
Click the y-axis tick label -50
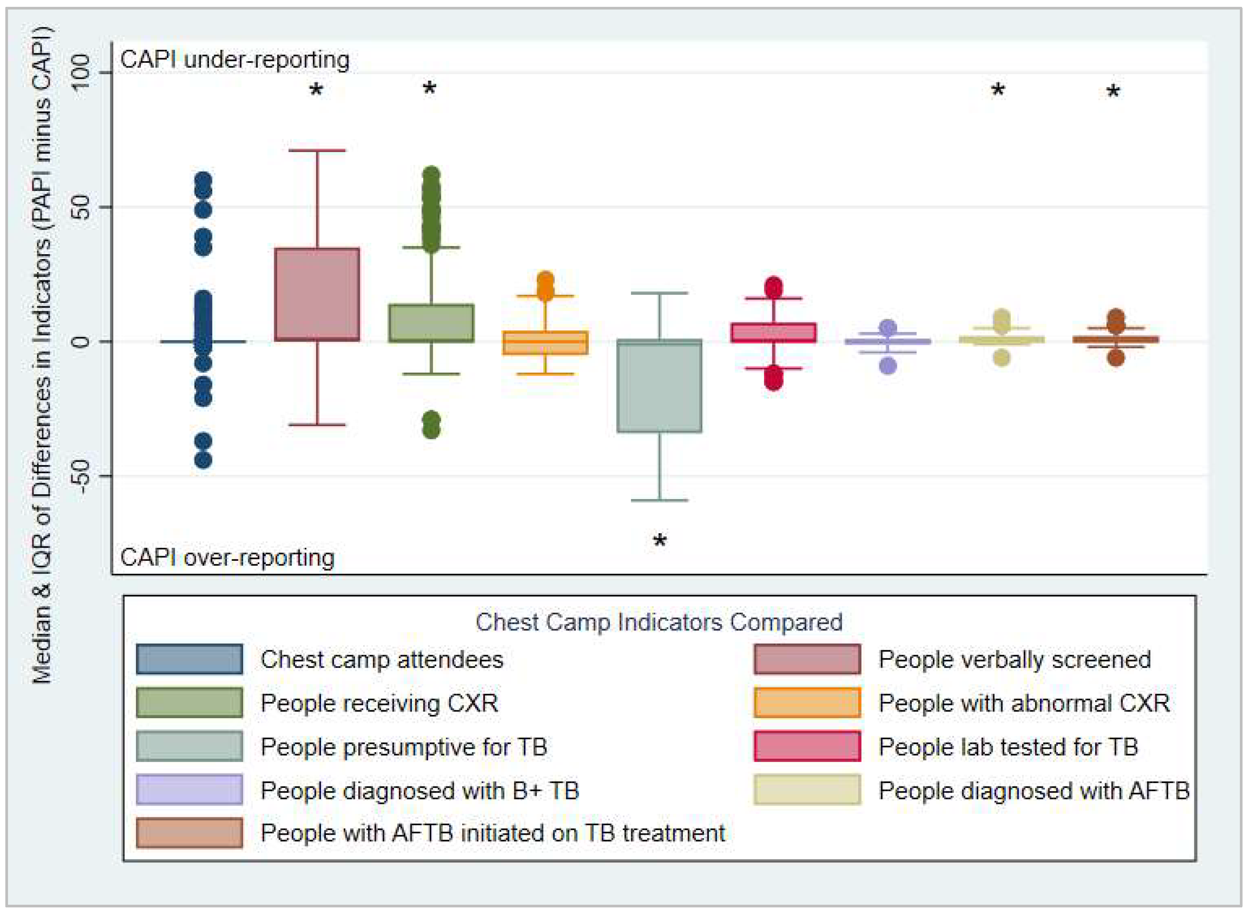coord(81,476)
